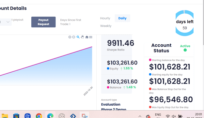Open Snipping Tool from the taskbar
The width and height of the screenshot is (204, 118).
(85, 116)
